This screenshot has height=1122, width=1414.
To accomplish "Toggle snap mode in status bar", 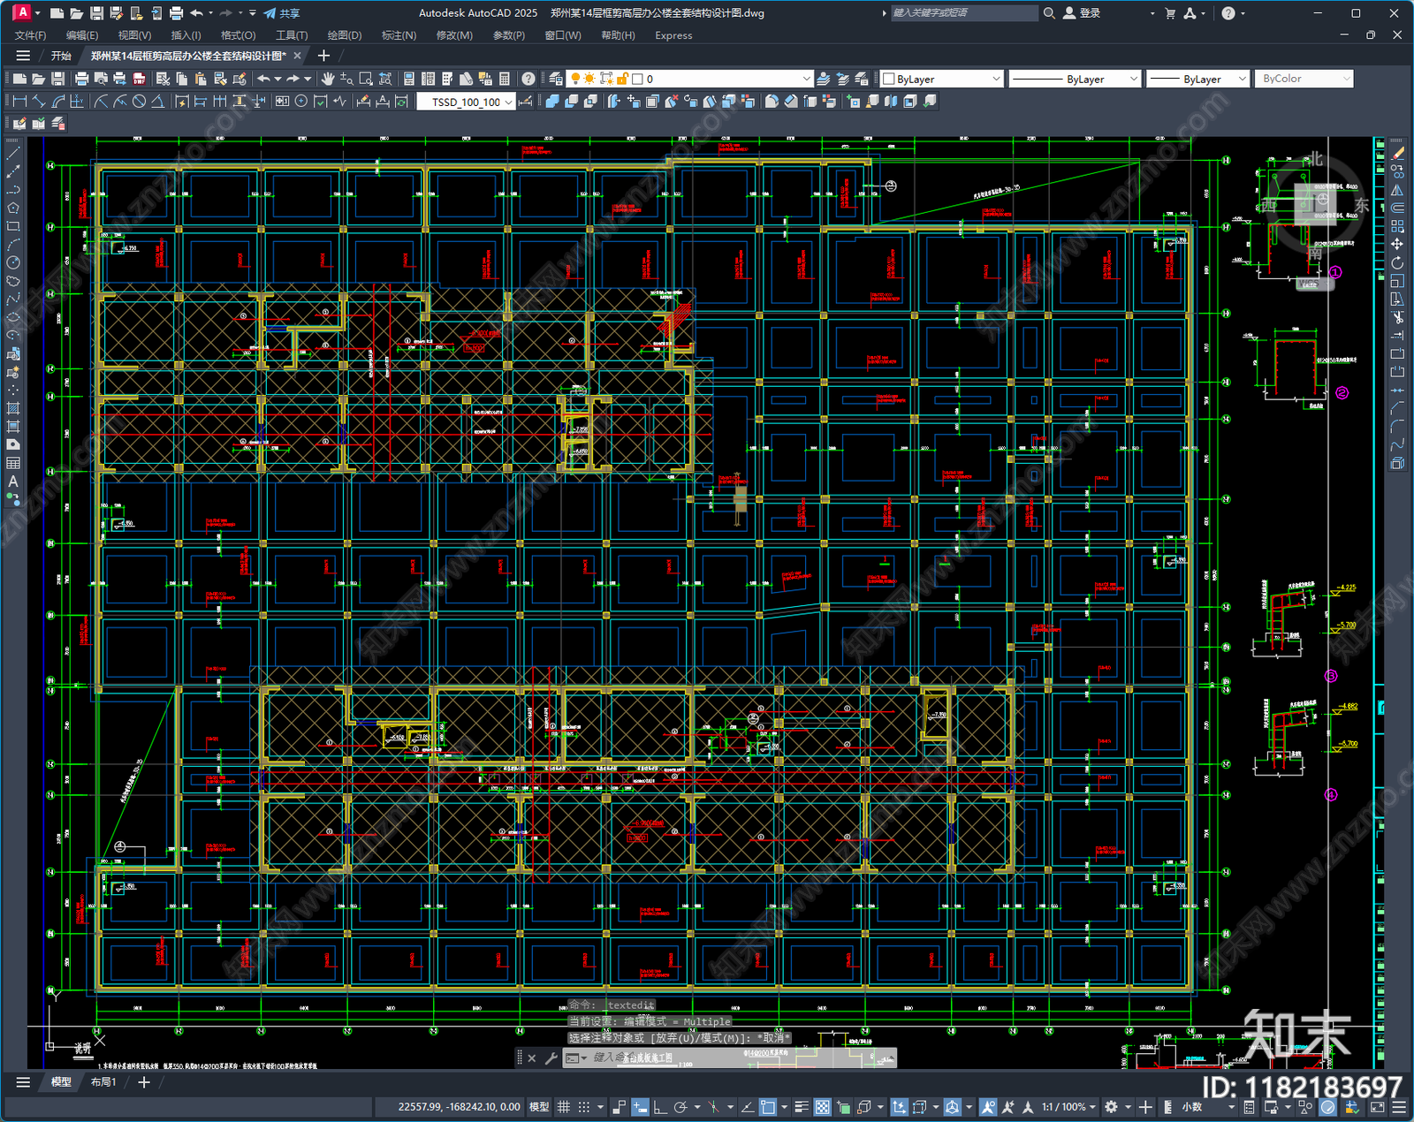I will [584, 1107].
